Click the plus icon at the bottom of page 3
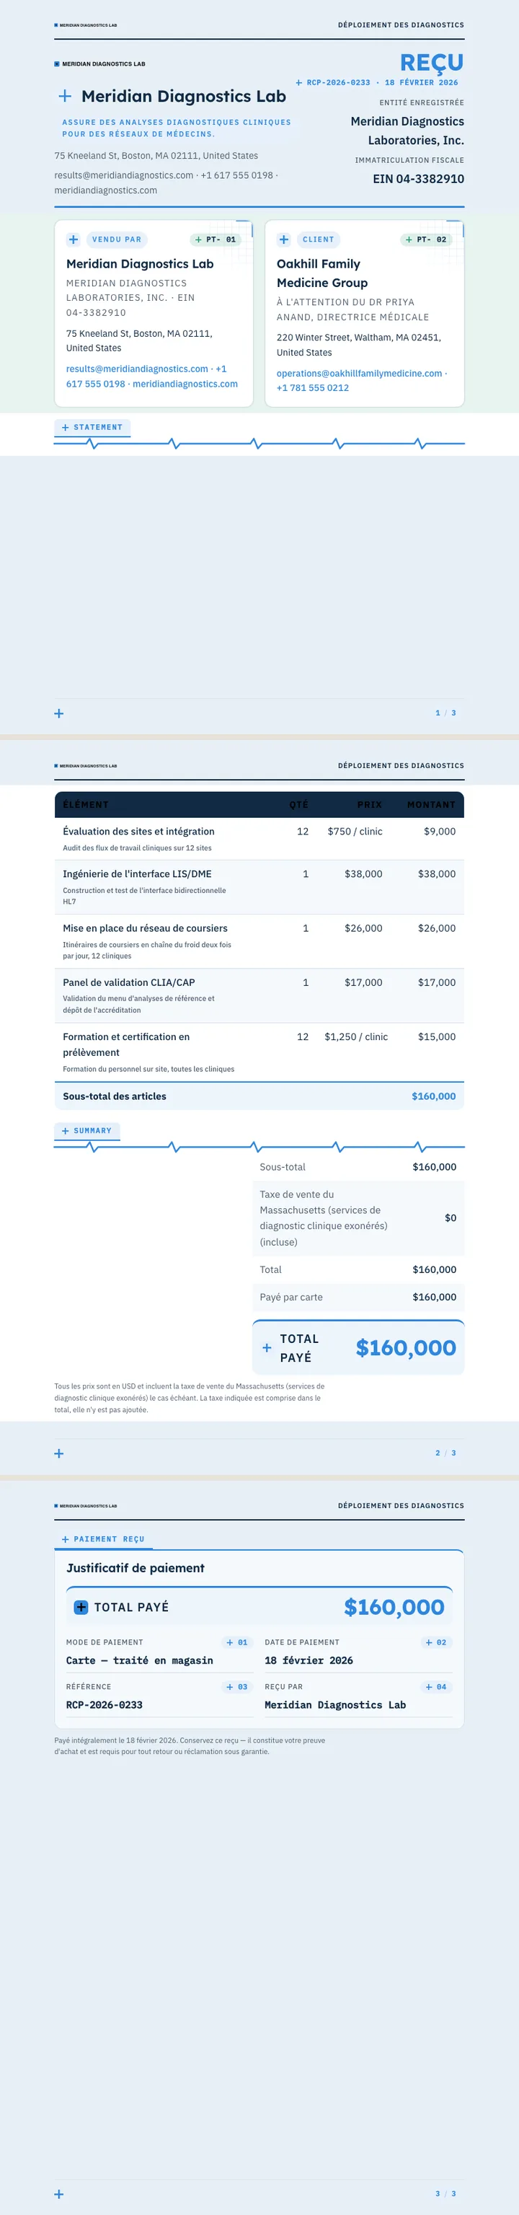The width and height of the screenshot is (519, 2215). pyautogui.click(x=59, y=2193)
